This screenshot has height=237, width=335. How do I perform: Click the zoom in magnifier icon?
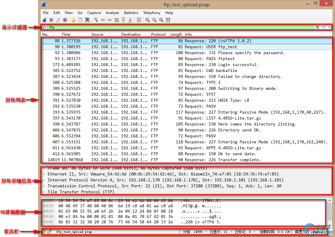[148, 20]
